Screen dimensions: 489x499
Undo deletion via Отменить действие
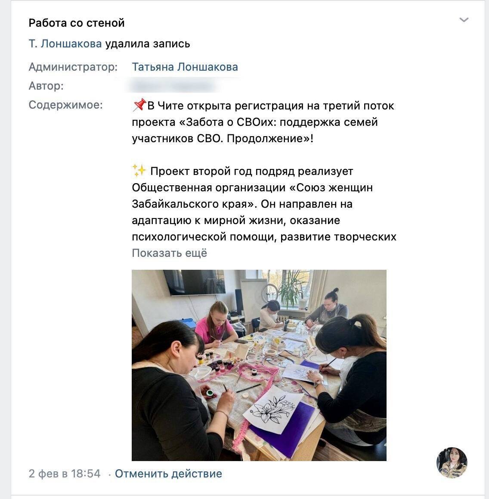click(168, 474)
